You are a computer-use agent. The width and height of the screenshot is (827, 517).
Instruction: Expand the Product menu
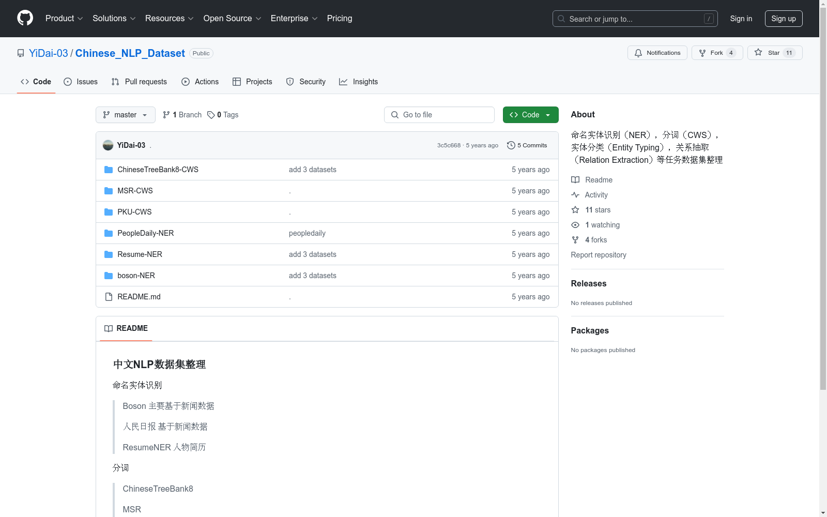(64, 18)
